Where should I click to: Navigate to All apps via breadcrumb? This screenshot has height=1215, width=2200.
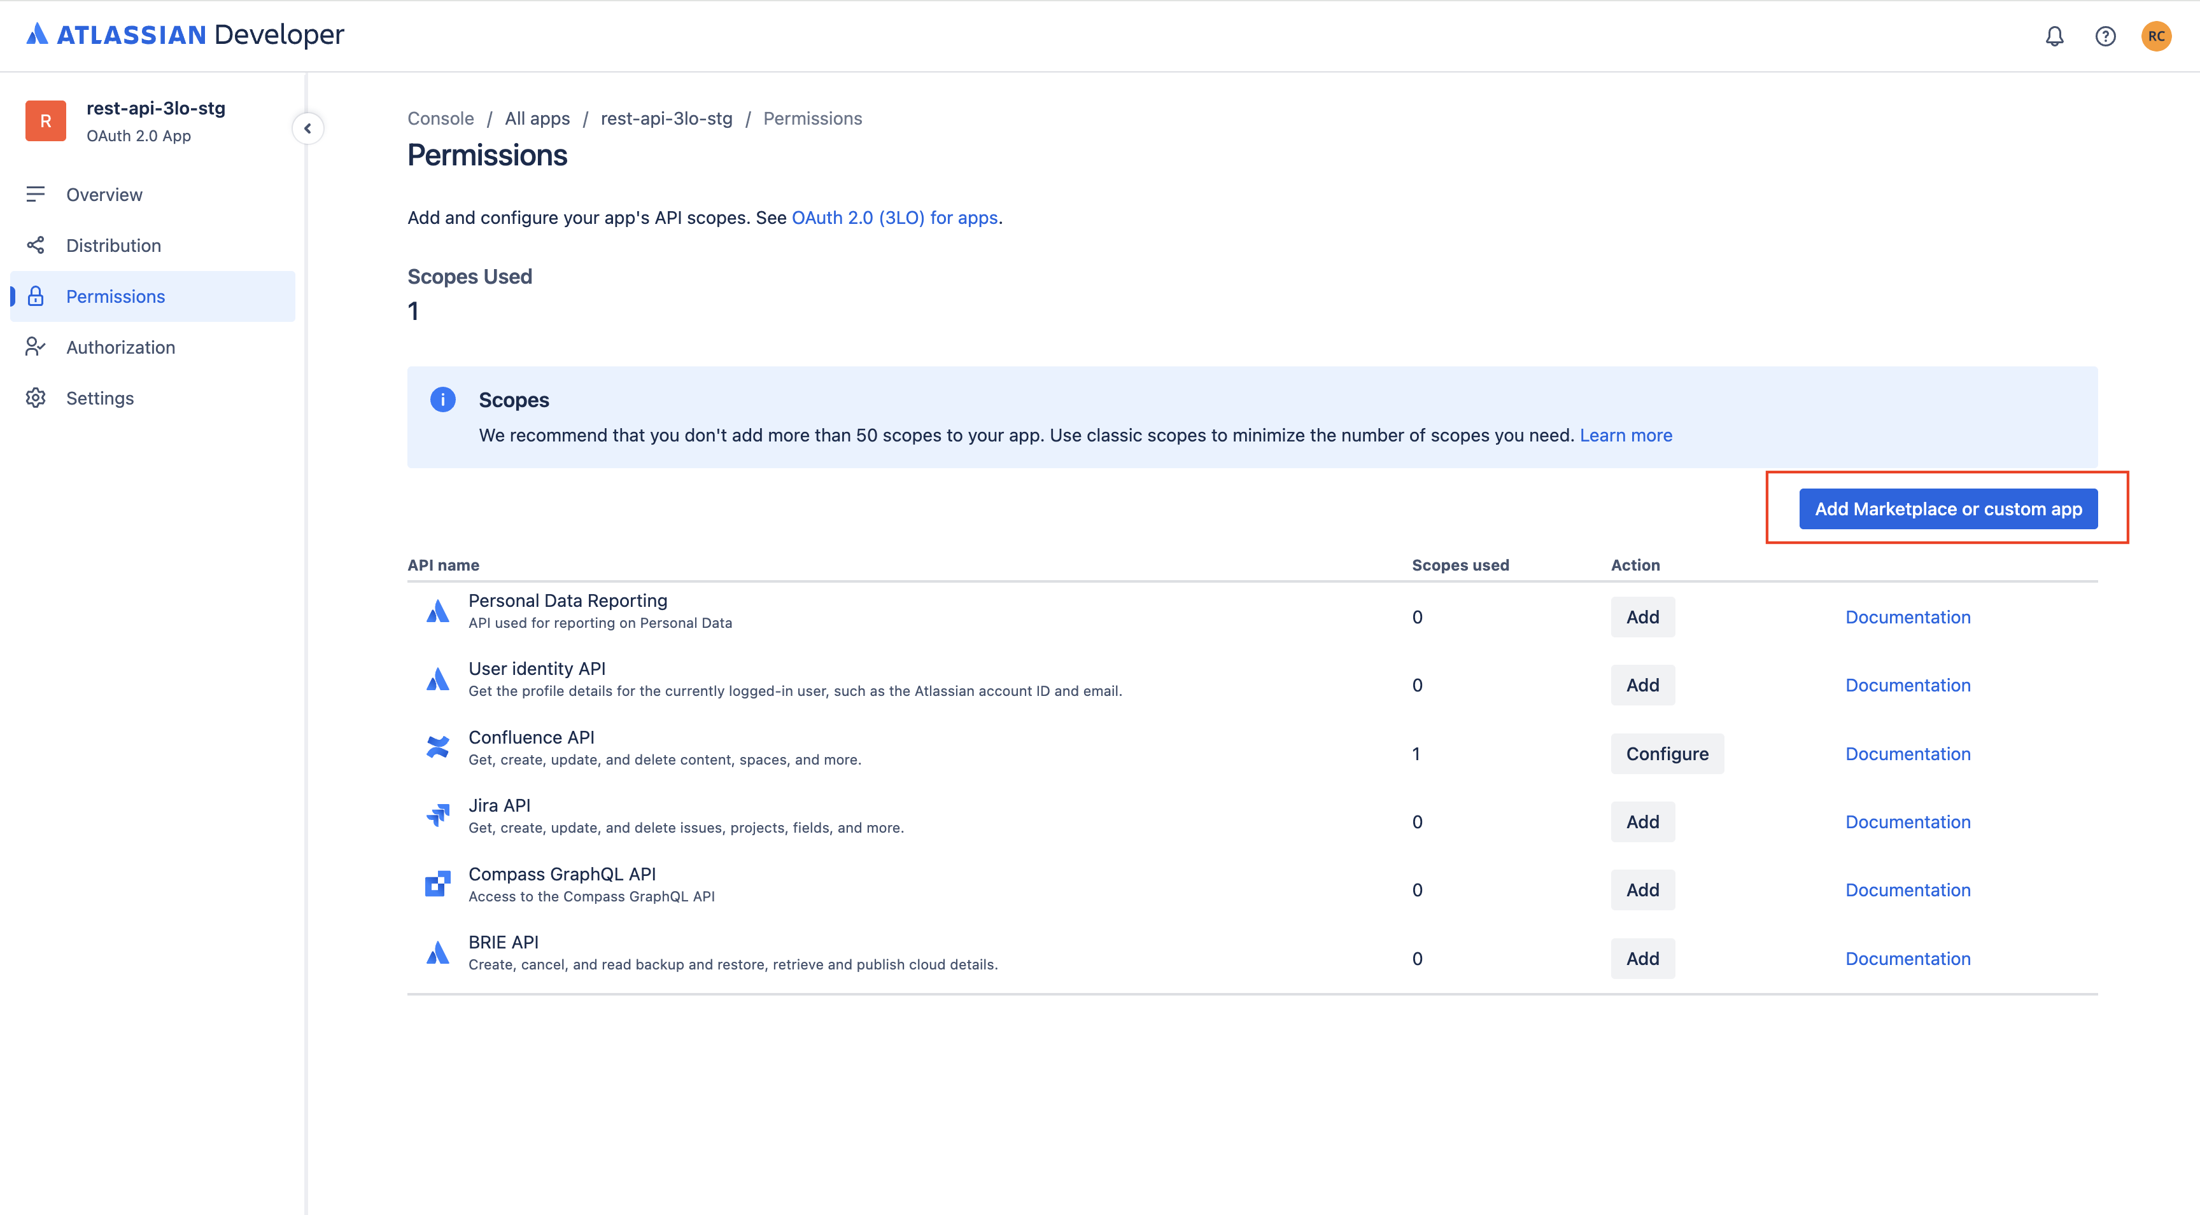tap(537, 118)
